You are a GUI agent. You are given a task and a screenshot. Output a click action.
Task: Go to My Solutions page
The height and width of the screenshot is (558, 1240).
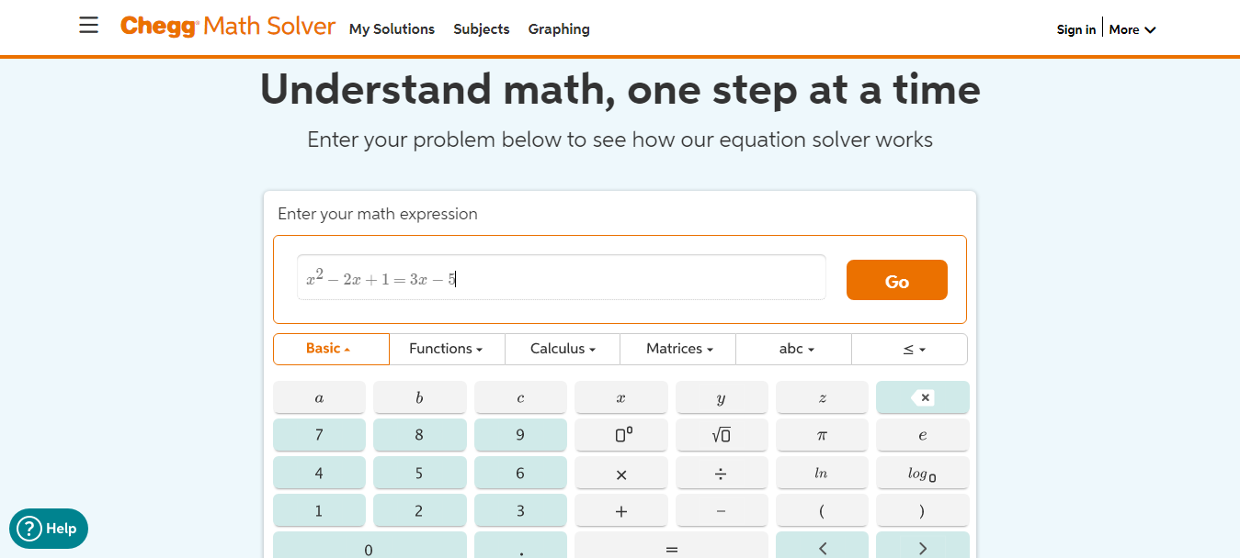coord(392,29)
